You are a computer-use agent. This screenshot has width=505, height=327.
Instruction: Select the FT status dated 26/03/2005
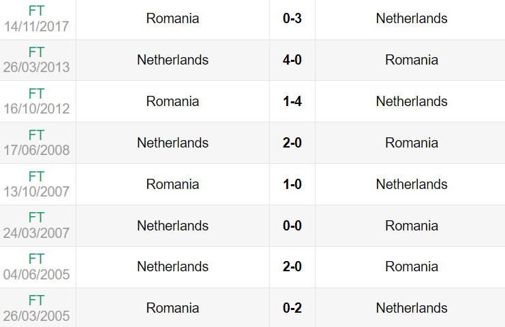pos(37,300)
